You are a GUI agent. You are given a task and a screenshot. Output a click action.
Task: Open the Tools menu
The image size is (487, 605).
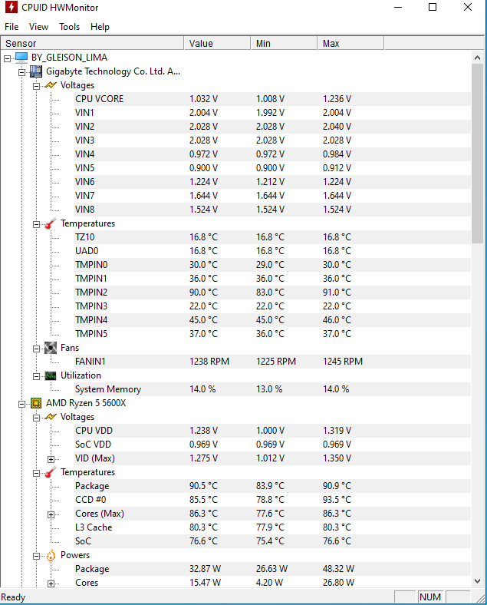pos(69,27)
